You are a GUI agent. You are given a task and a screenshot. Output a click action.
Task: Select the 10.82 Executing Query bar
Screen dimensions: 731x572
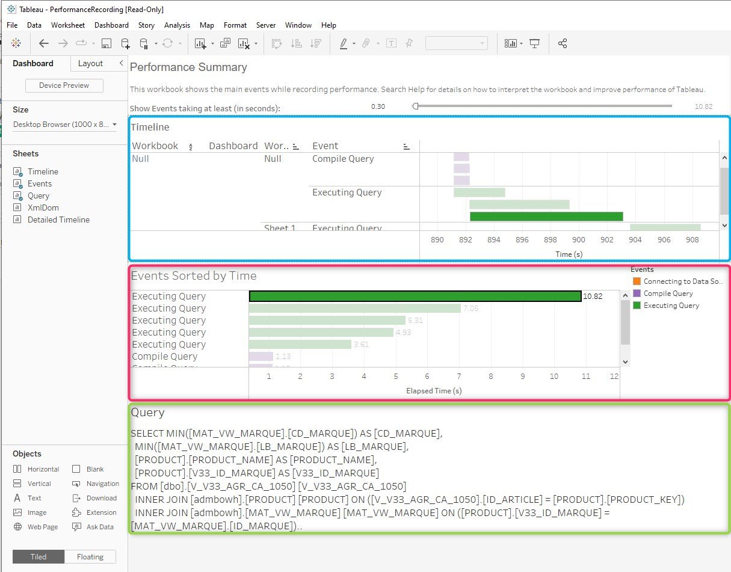[x=415, y=296]
